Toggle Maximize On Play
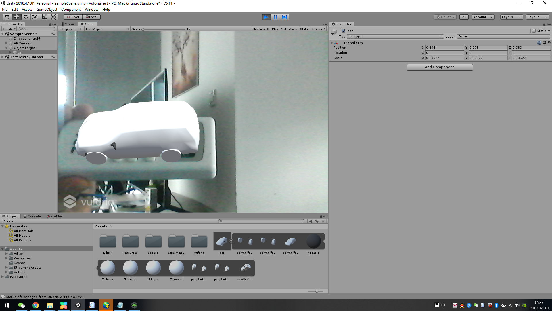Screen dimensions: 552x311 [265, 29]
